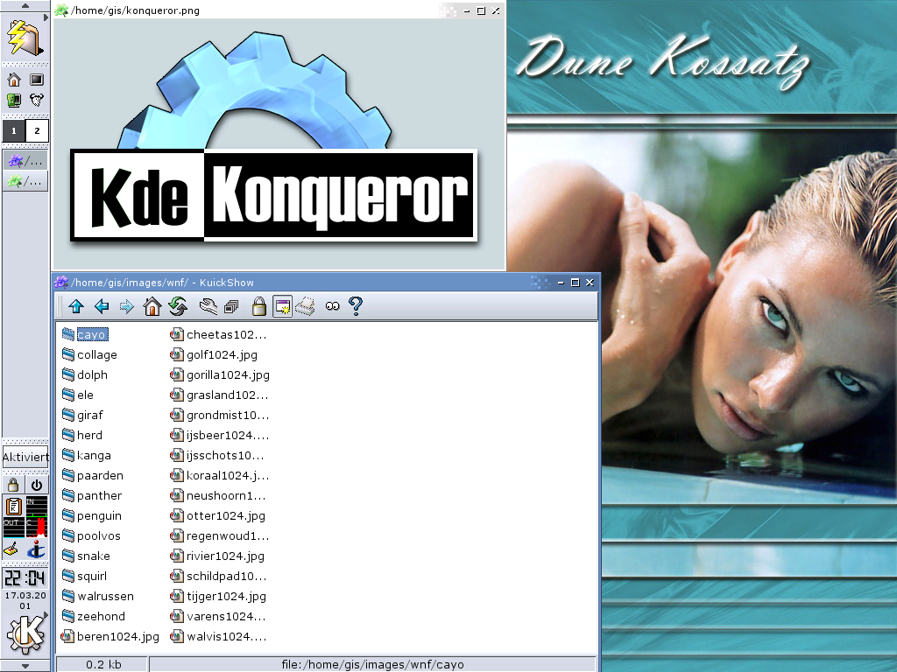
Task: Click the Back arrow in KuickShow toolbar
Action: coord(102,307)
